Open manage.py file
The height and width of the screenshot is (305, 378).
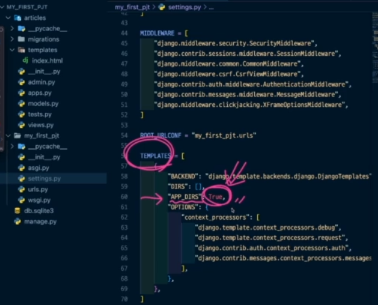point(40,222)
